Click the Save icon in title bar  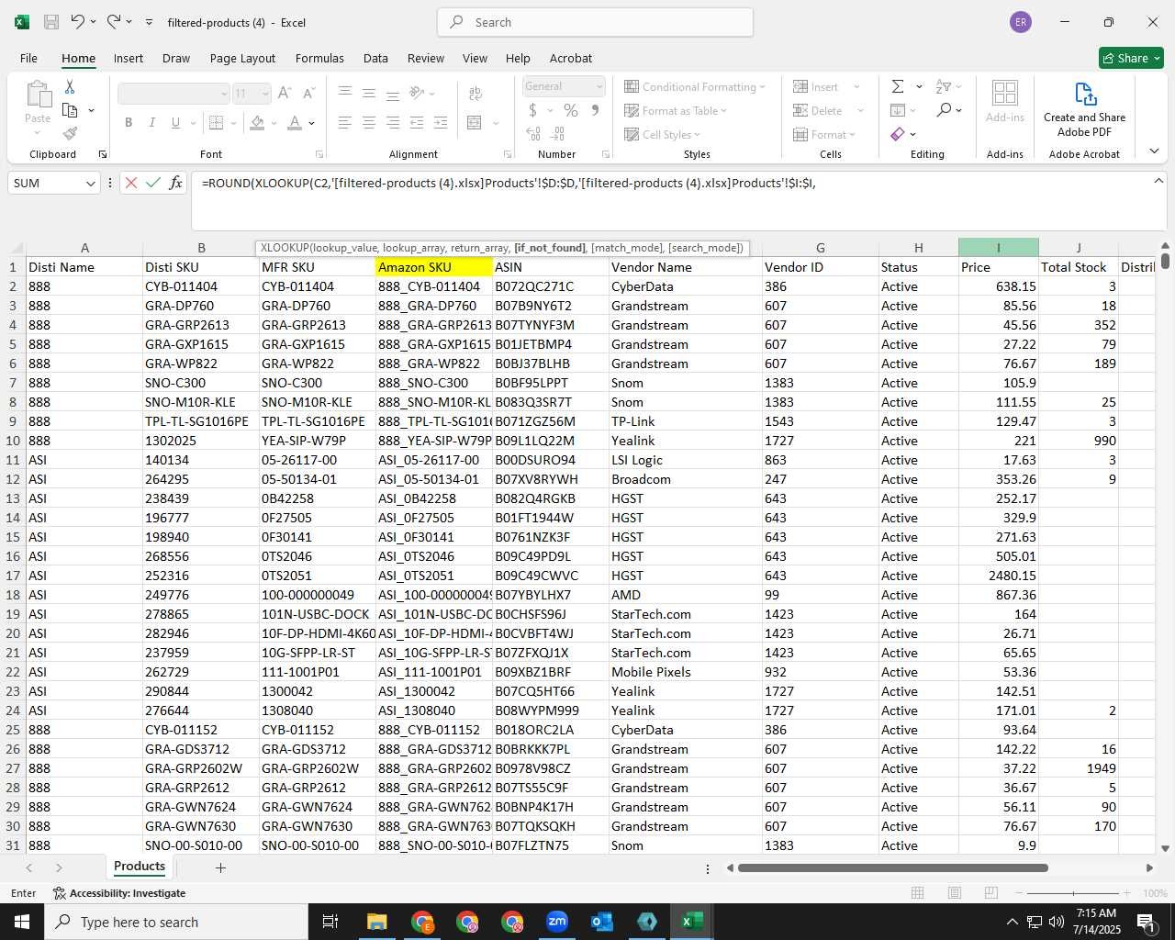51,22
